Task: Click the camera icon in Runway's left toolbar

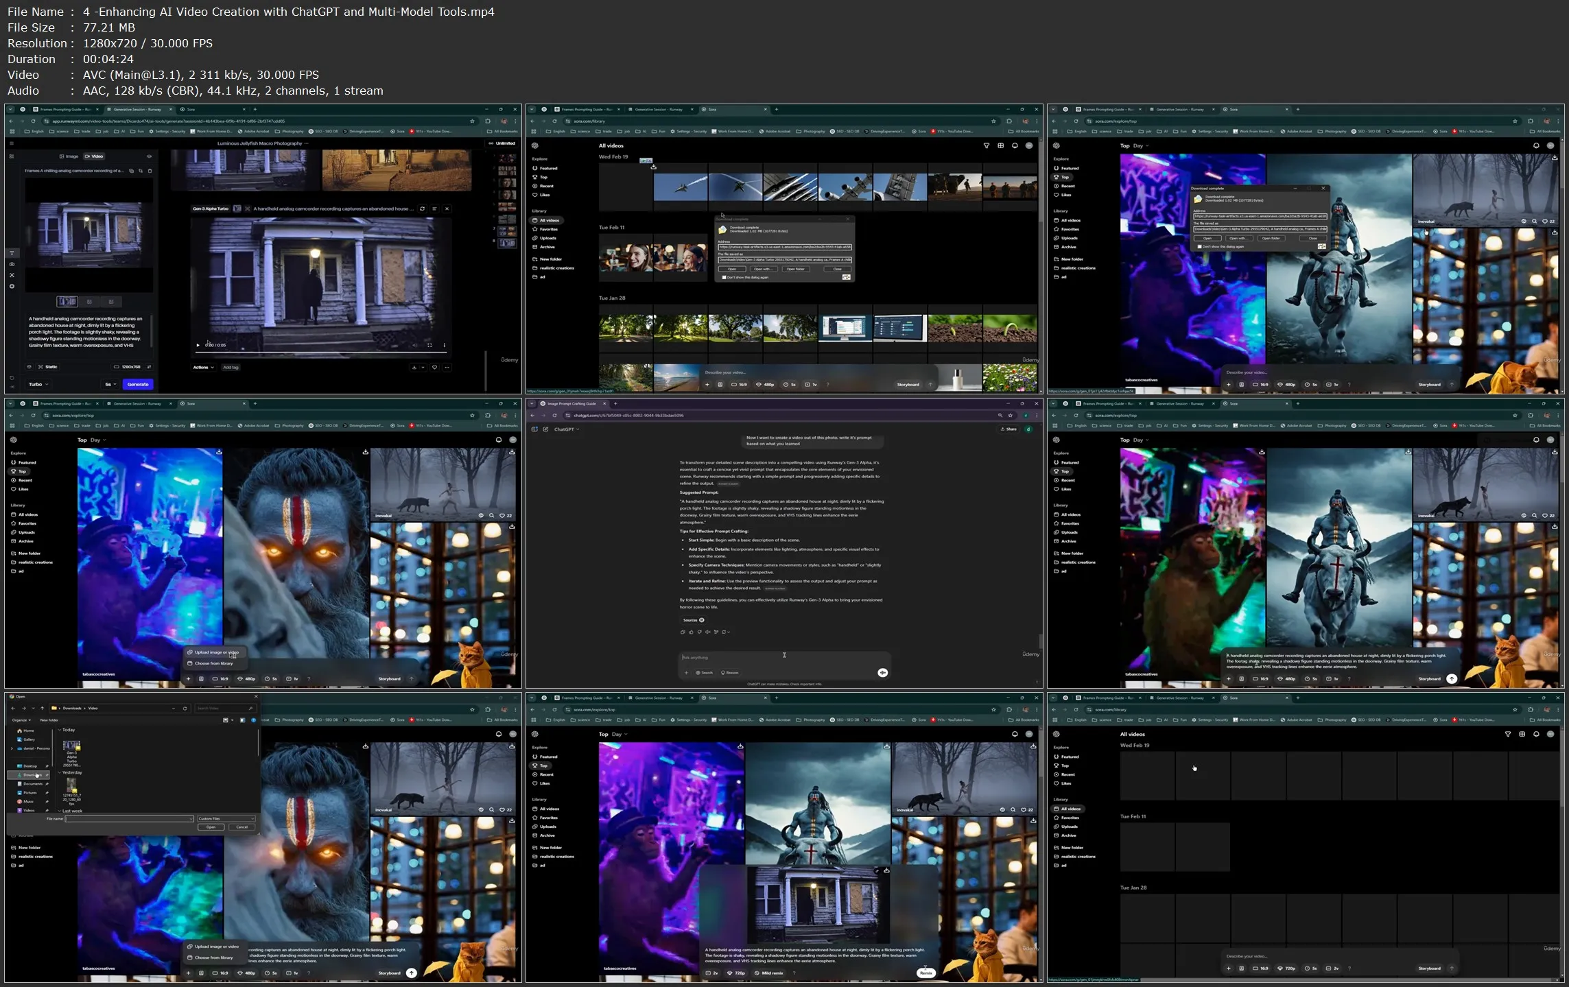Action: point(12,264)
